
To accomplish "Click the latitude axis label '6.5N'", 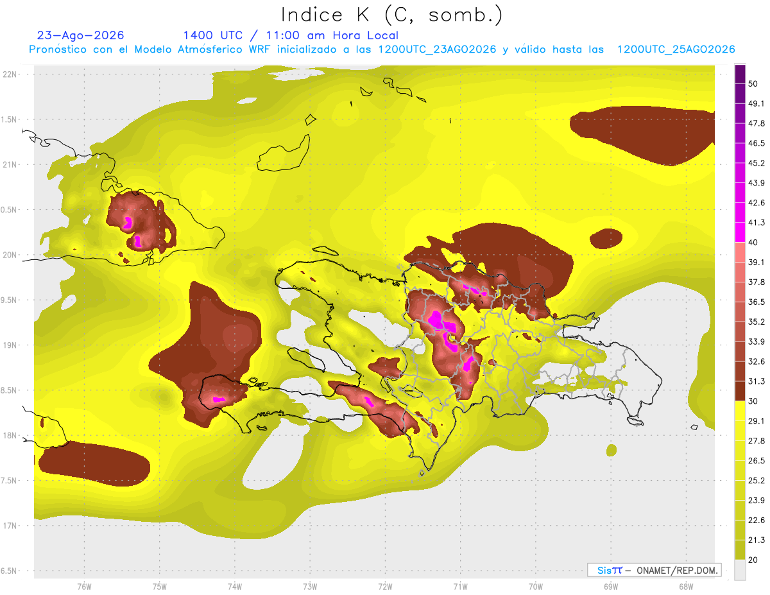I will 10,571.
